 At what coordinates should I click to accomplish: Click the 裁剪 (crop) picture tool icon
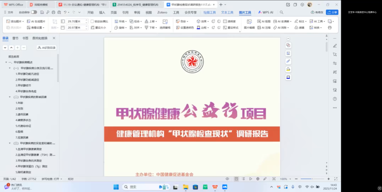point(54,22)
